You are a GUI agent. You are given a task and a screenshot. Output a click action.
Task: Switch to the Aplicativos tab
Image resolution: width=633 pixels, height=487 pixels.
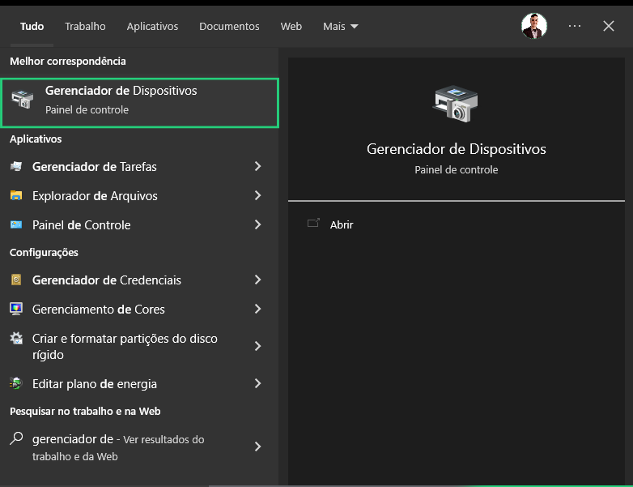click(152, 26)
